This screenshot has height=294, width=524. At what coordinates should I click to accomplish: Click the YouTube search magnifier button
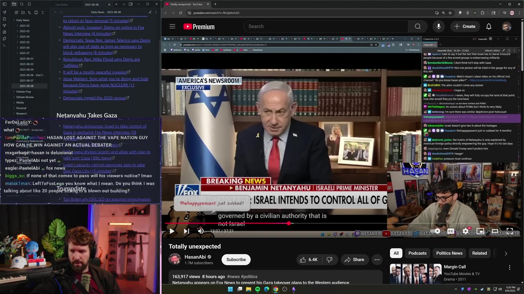(418, 27)
